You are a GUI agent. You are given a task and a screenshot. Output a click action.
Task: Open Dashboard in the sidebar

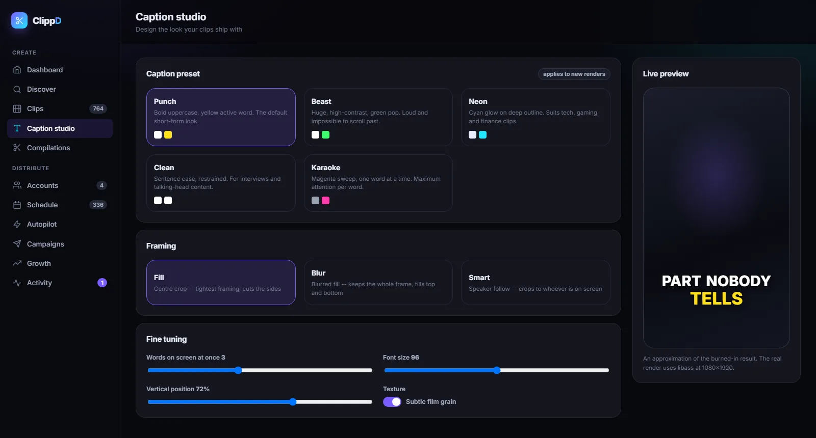pyautogui.click(x=60, y=70)
